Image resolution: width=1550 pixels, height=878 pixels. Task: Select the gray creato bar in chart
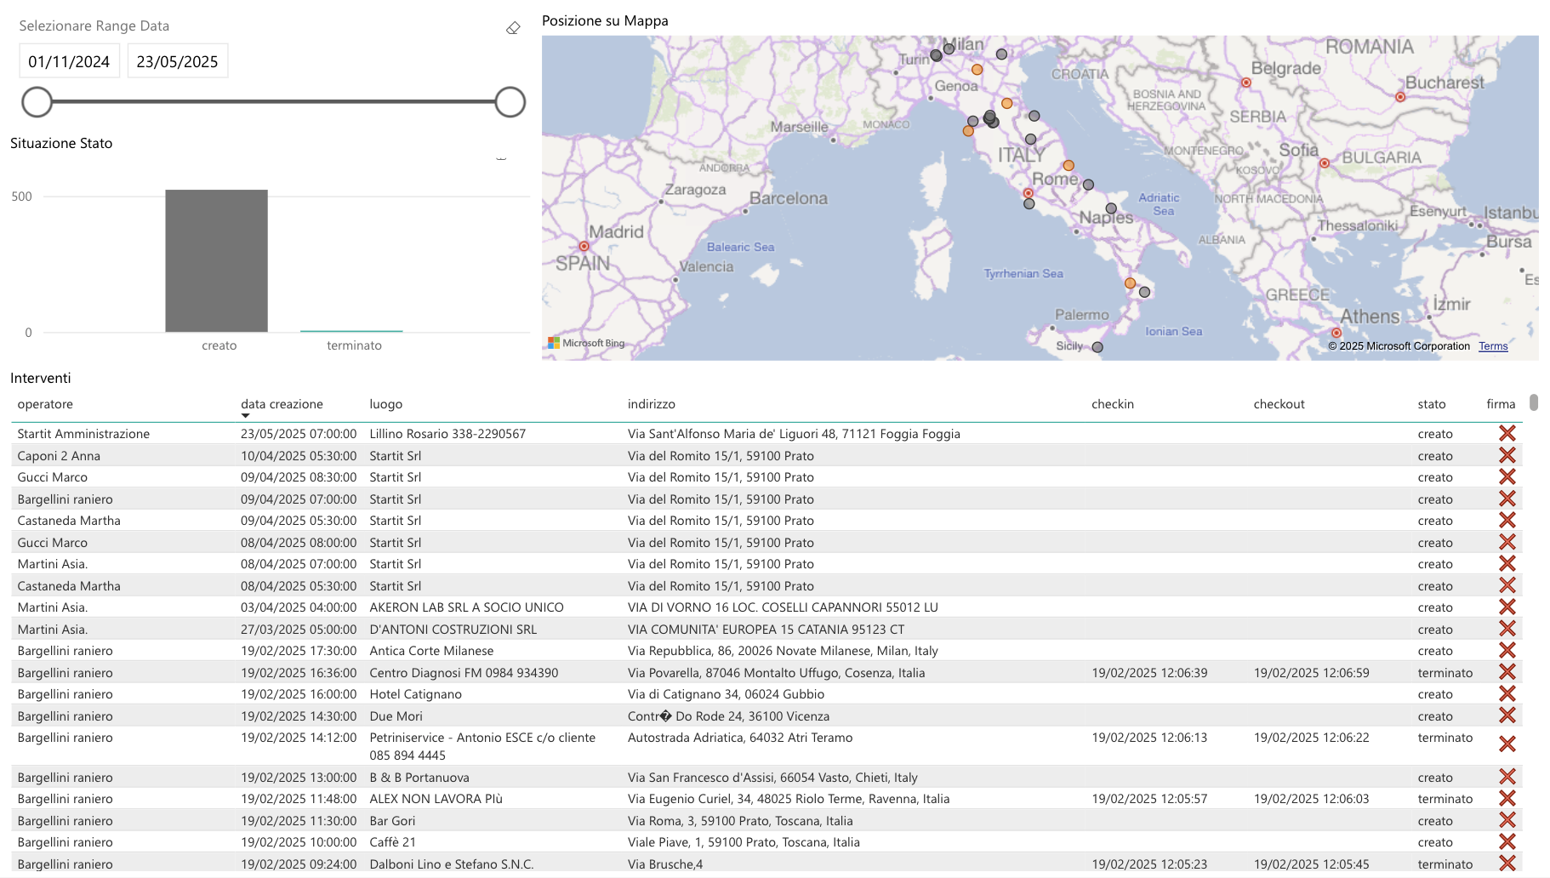[216, 260]
